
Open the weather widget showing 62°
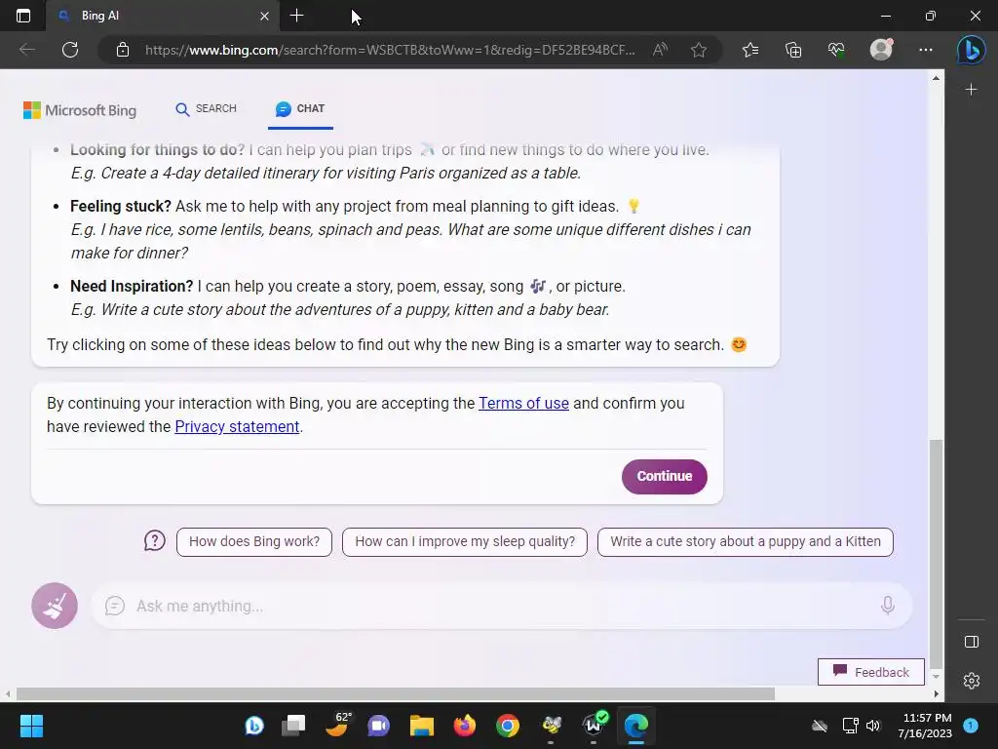pos(337,725)
